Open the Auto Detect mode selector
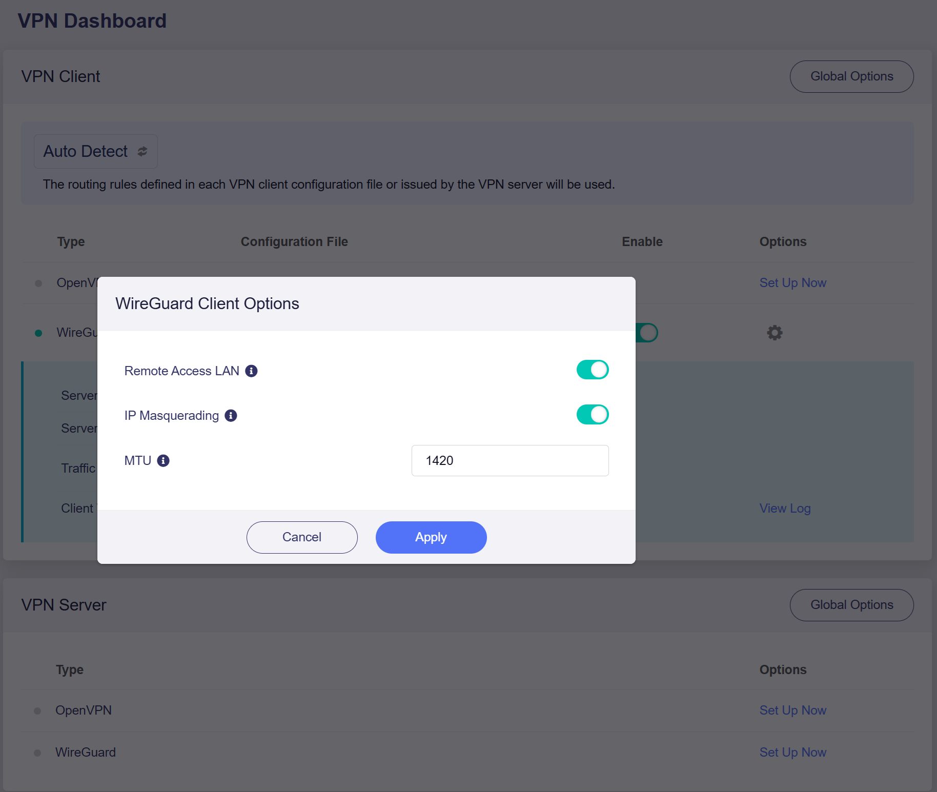937x792 pixels. point(95,151)
